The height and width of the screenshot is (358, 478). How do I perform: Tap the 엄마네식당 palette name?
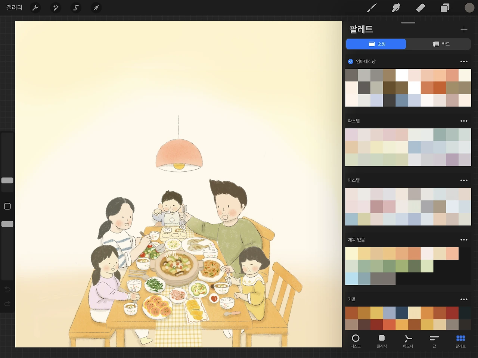pos(366,61)
